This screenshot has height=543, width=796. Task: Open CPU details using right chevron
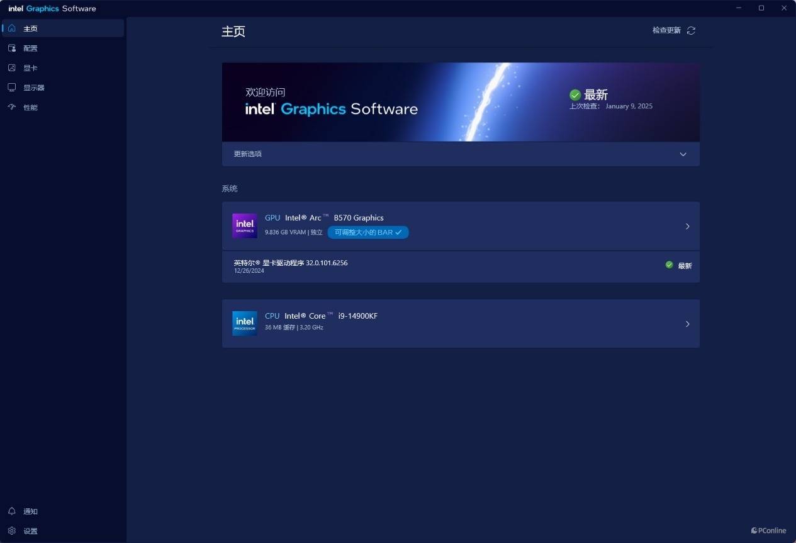point(687,324)
